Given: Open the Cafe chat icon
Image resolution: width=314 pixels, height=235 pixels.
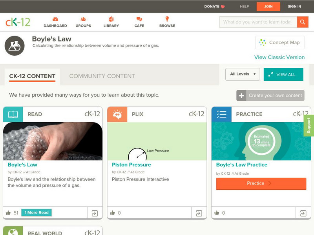Looking at the screenshot, I should (x=139, y=19).
